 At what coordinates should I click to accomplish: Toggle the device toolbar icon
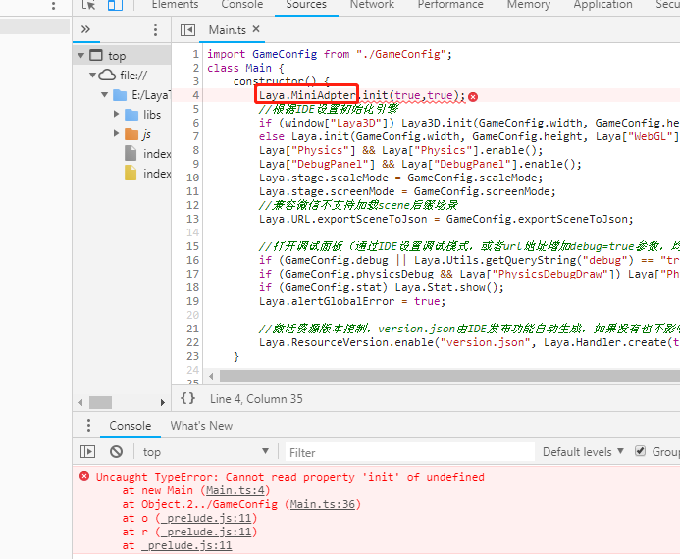(x=115, y=5)
